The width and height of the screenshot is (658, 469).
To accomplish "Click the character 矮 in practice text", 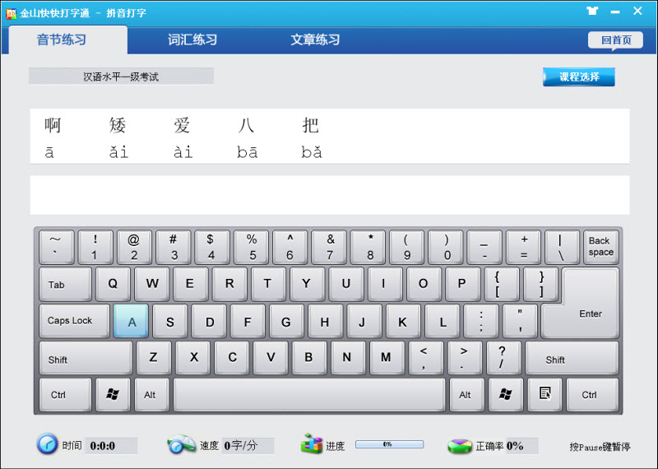I will (x=118, y=125).
